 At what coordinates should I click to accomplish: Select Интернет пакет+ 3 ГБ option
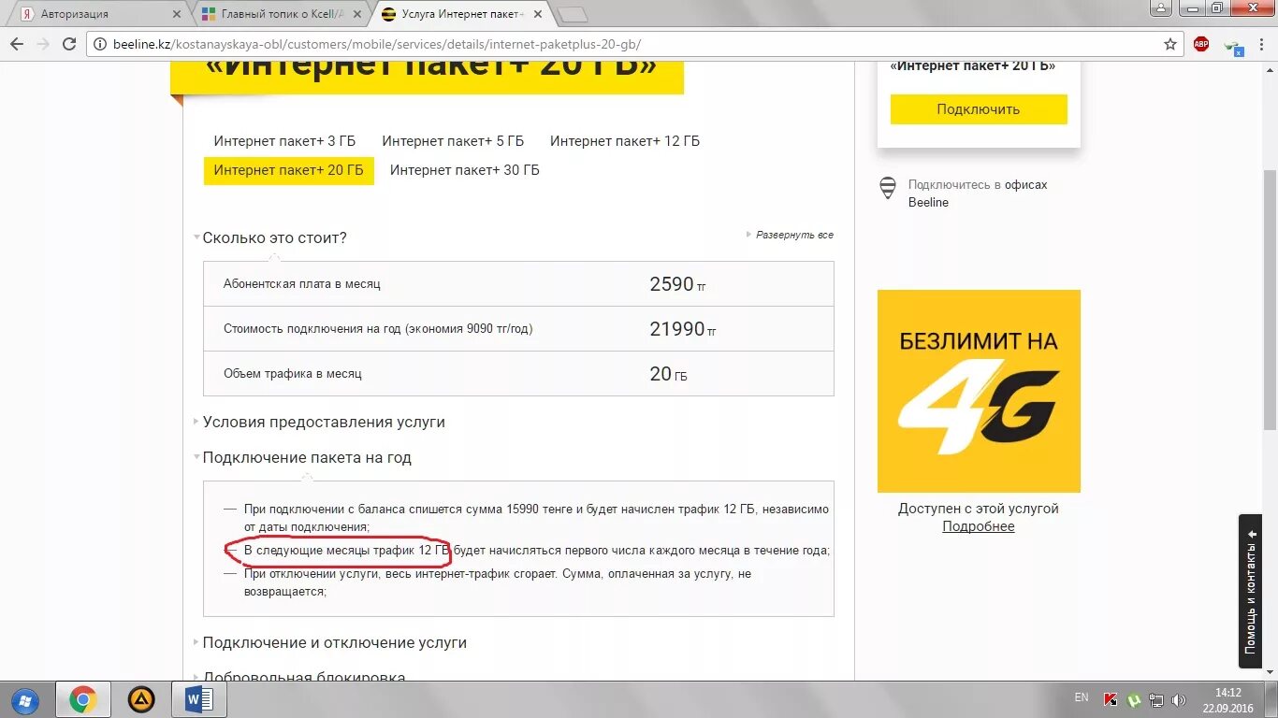pyautogui.click(x=284, y=141)
